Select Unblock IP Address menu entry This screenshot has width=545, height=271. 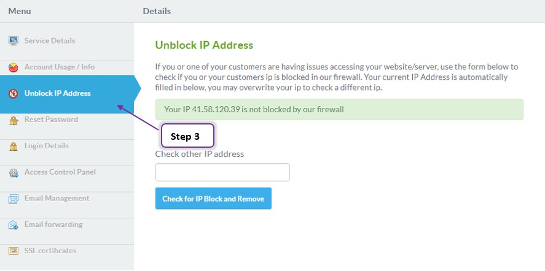click(x=67, y=94)
